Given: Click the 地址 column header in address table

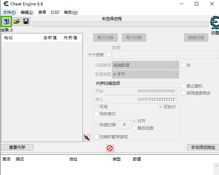Looking at the screenshot, I should pos(90,159).
